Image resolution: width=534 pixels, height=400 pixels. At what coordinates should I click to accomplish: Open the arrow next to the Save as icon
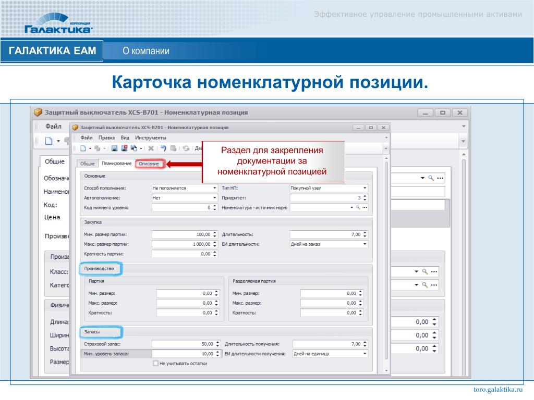pos(141,148)
